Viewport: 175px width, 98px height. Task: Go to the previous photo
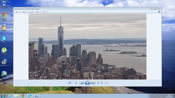tap(82, 83)
